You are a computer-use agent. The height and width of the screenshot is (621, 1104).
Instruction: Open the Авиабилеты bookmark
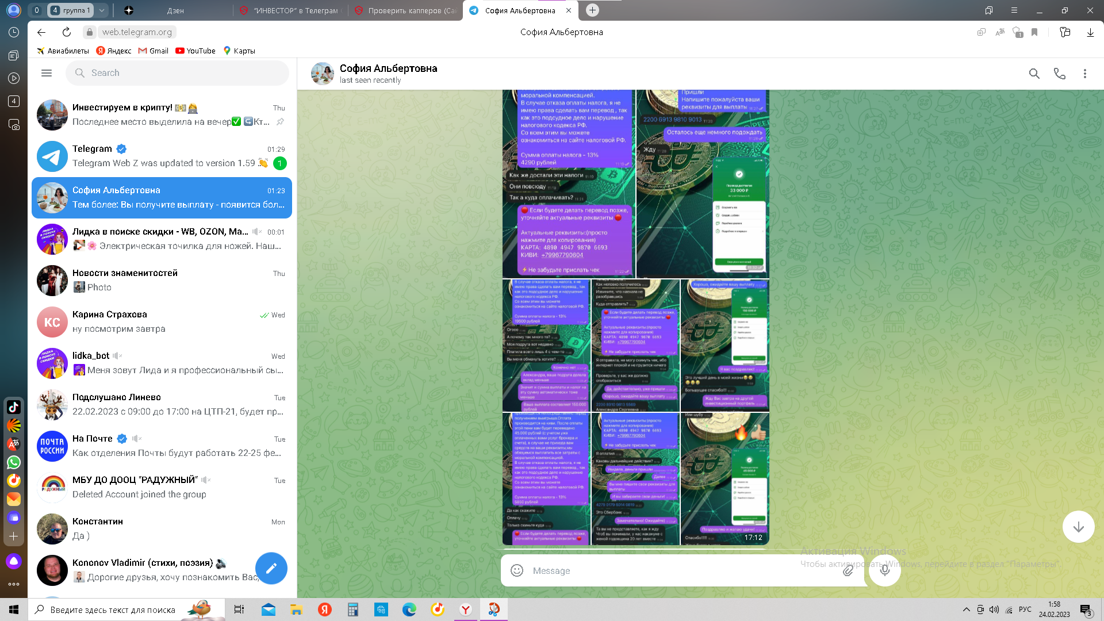(63, 51)
